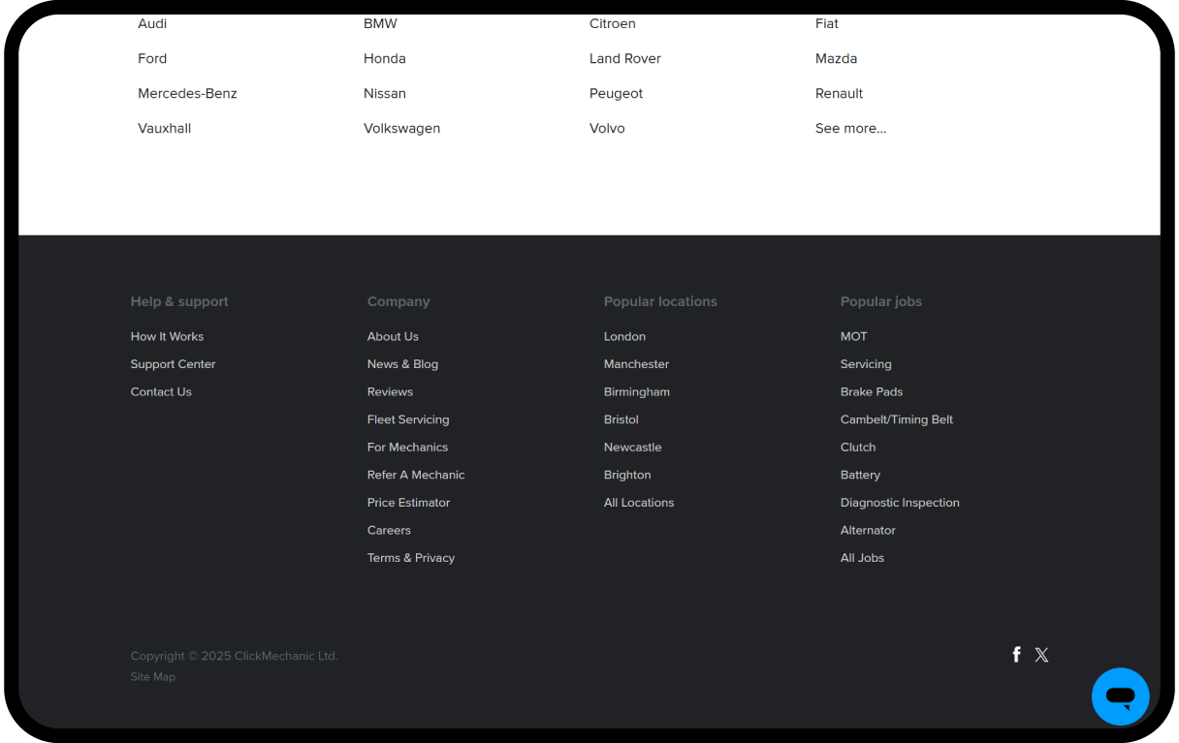
Task: Open the Newcastle location link
Action: click(632, 447)
